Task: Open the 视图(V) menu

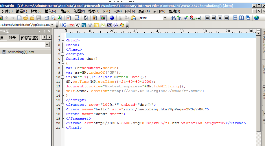Action: point(80,11)
